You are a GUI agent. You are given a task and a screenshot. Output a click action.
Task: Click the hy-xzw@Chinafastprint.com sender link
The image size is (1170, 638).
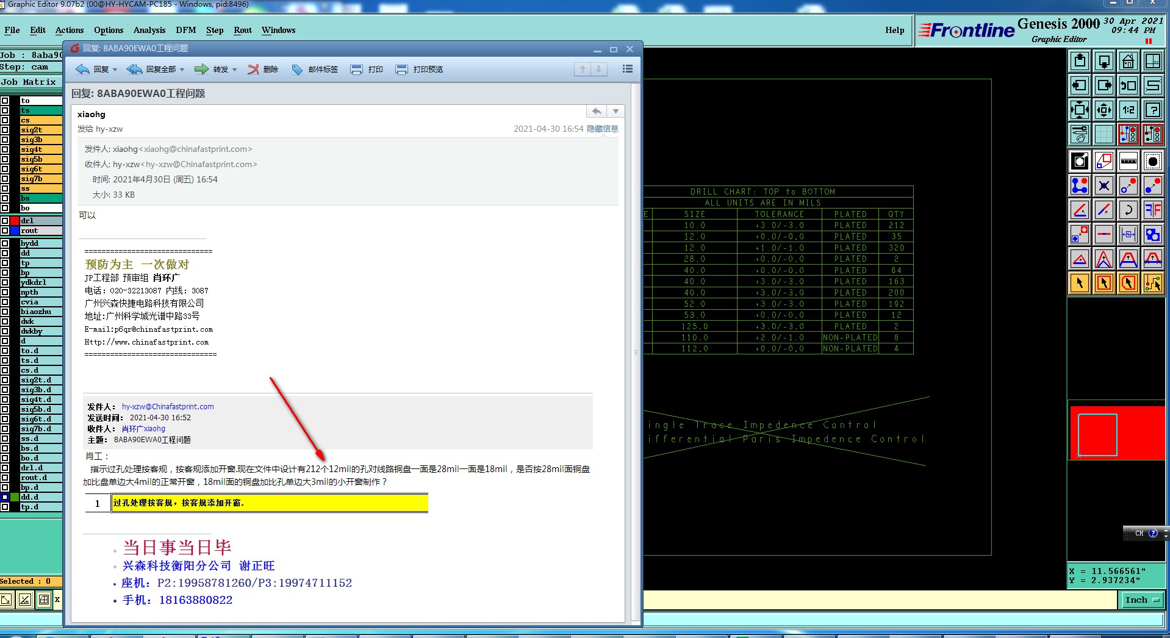[168, 407]
